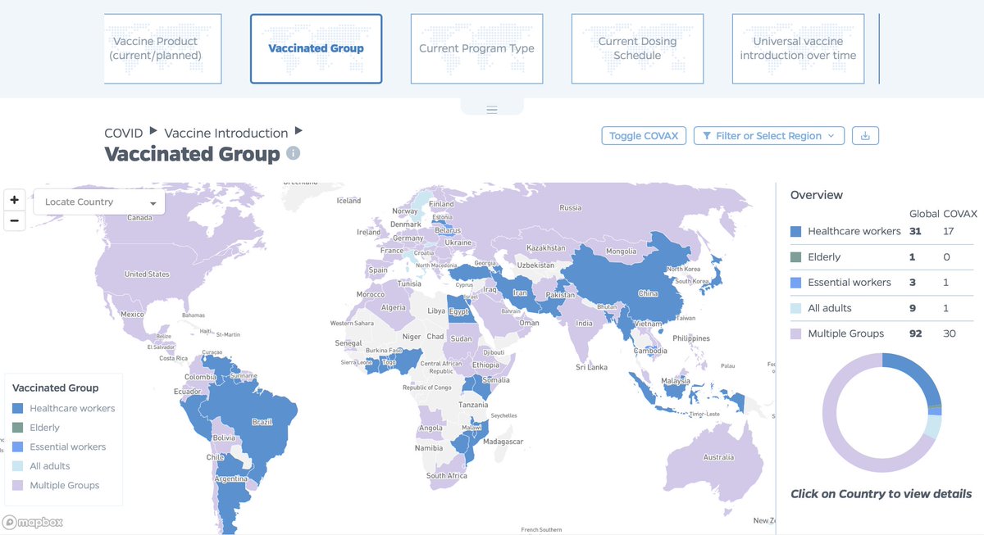Click United States on the map
Viewport: 984px width, 535px height.
coord(147,274)
